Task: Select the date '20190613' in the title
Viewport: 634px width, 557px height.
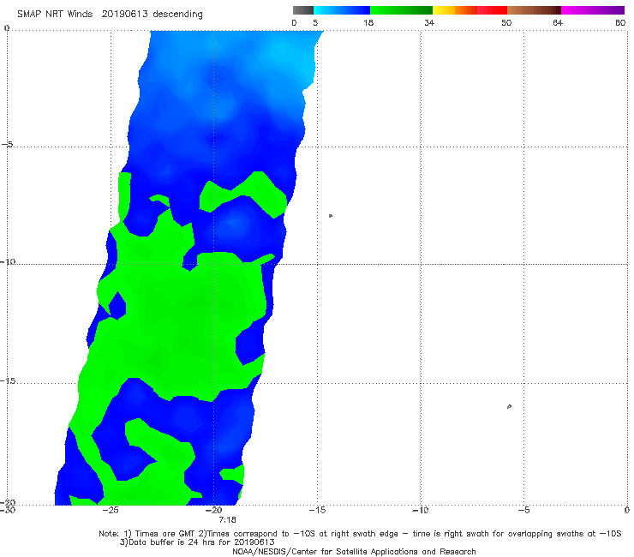Action: click(124, 14)
